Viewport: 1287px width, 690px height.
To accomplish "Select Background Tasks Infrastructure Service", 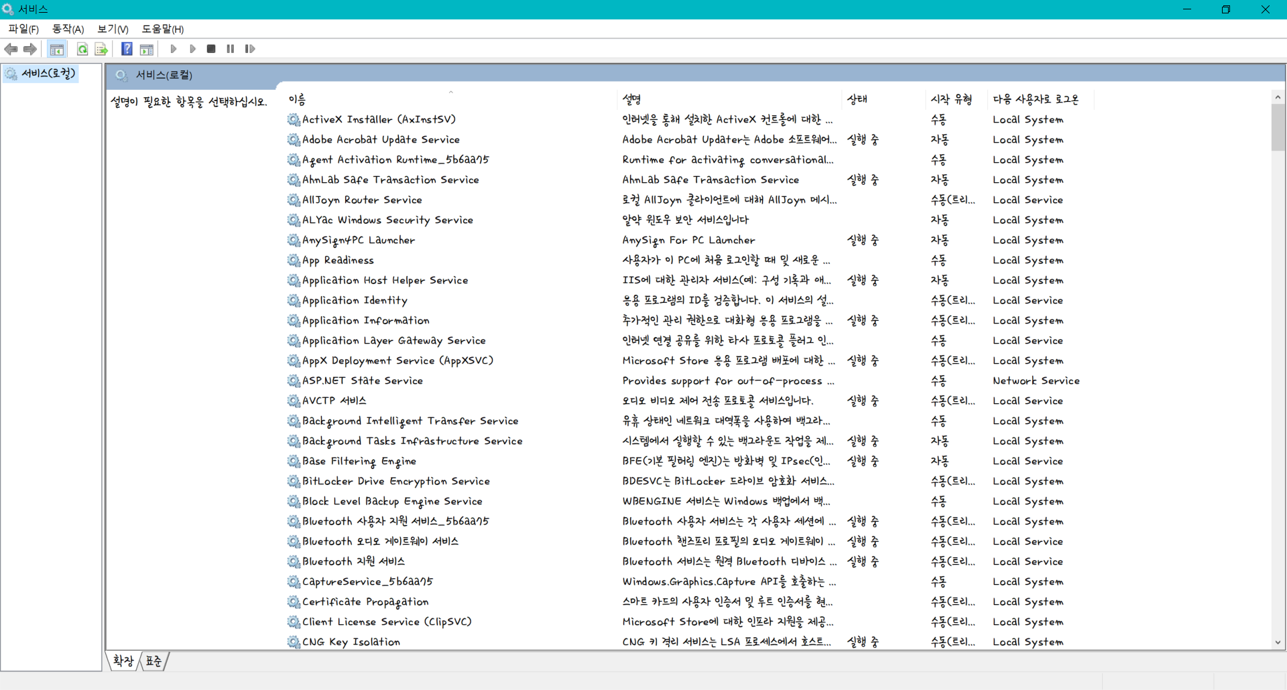I will 412,441.
